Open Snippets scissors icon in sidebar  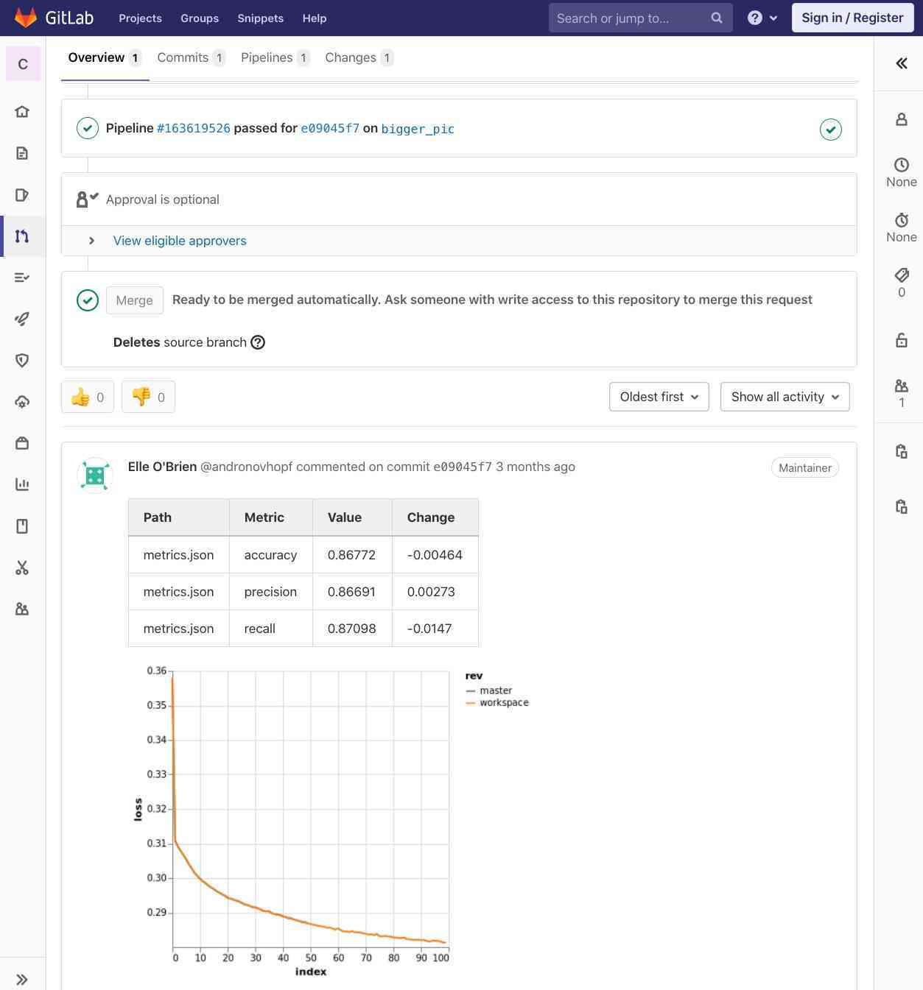(x=22, y=568)
